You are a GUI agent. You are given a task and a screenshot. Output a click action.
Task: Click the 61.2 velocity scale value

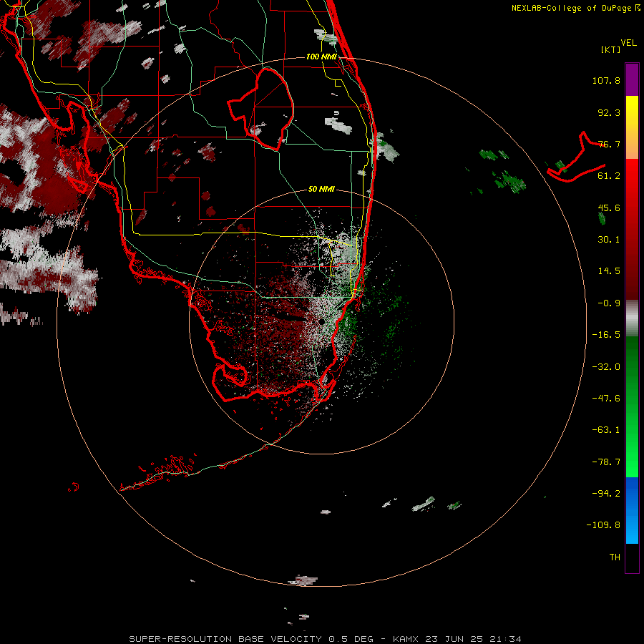tap(609, 176)
